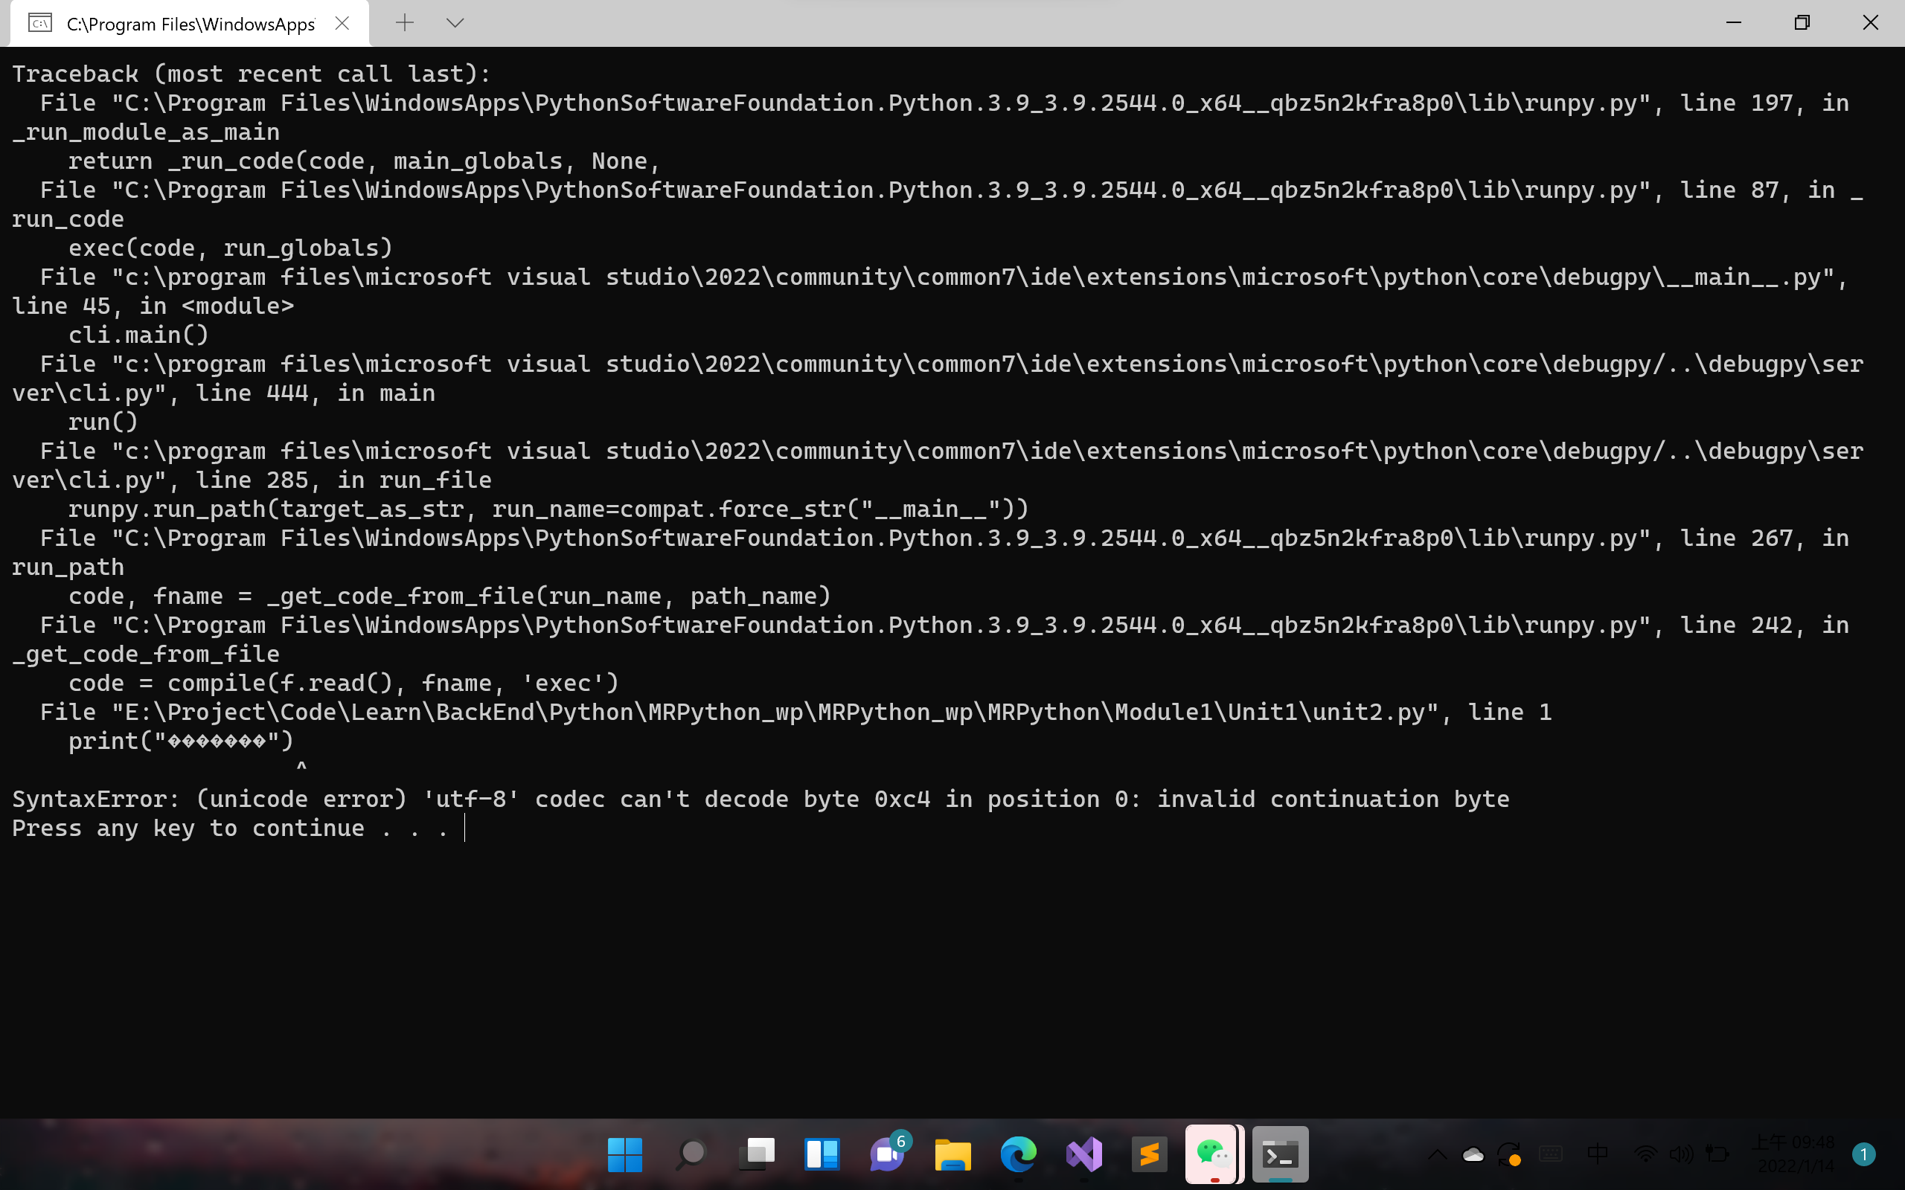Click the battery status tray icon

pos(1717,1154)
